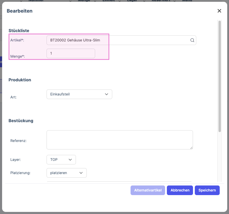This screenshot has width=229, height=214.
Task: Click the Layer: label
Action: (15, 160)
